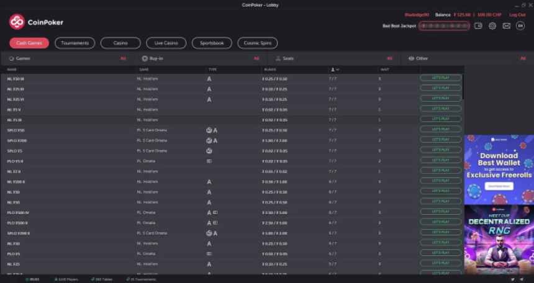The image size is (534, 283).
Task: Click the Twitter icon in footer
Action: (x=513, y=279)
